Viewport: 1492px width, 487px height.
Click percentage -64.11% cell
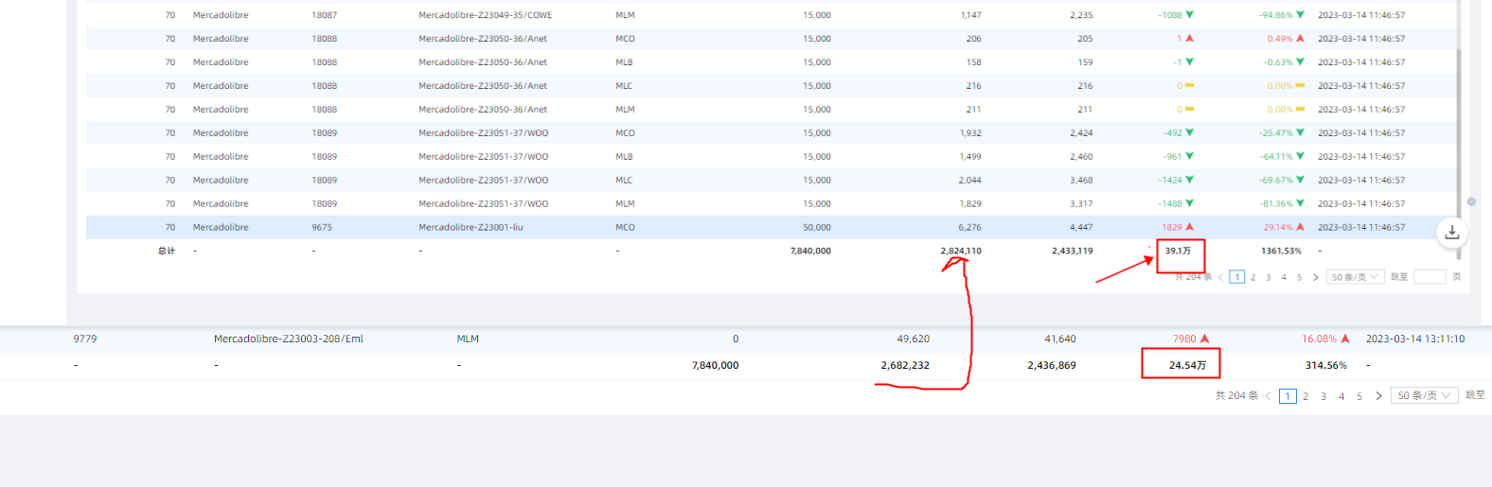click(1276, 157)
